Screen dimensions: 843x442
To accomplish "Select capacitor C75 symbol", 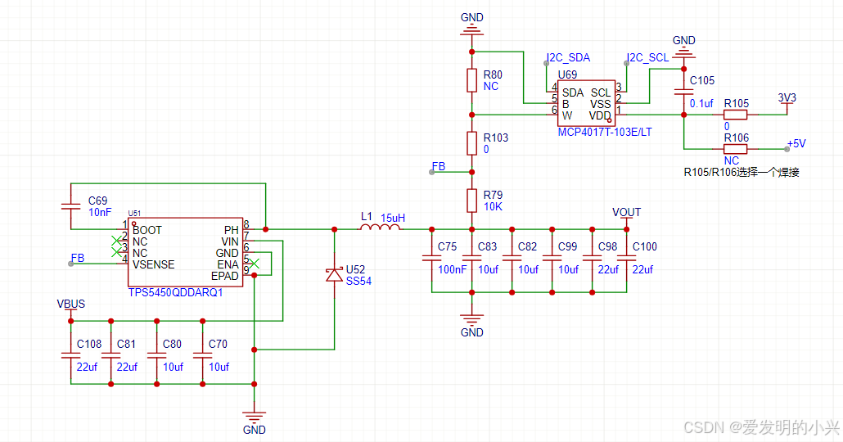I will point(431,258).
